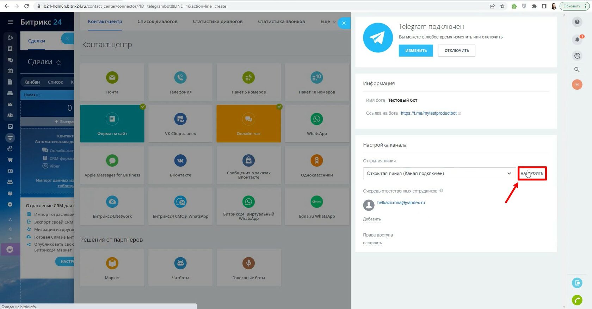Open the browser profile avatar
The width and height of the screenshot is (592, 309).
click(554, 6)
